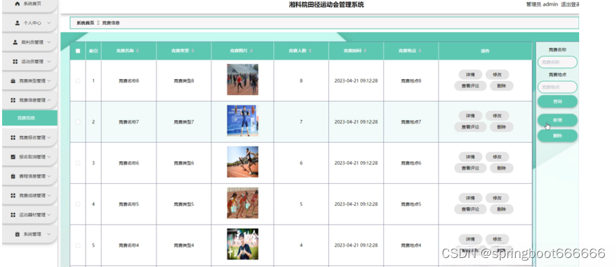Click the 退出登录 logout link
Image resolution: width=616 pixels, height=267 pixels.
click(570, 5)
